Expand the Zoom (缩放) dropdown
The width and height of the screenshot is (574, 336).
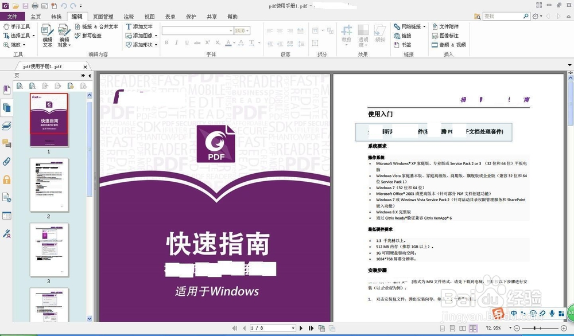pyautogui.click(x=24, y=45)
